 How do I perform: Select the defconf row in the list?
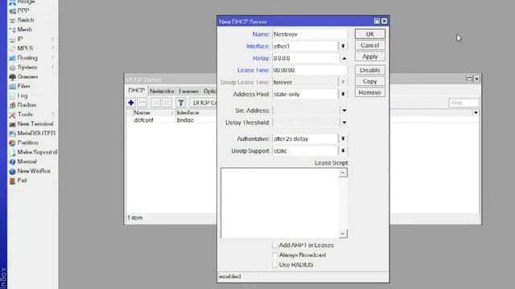click(171, 120)
